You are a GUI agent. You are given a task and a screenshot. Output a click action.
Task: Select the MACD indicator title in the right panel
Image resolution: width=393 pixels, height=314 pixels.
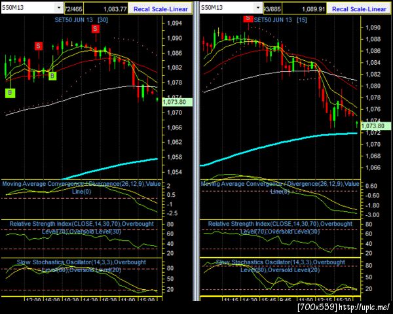(x=280, y=188)
